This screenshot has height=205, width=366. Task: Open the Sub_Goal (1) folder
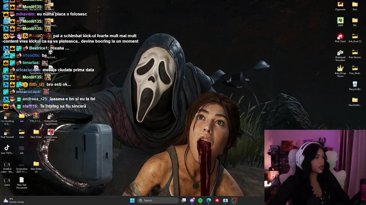(x=355, y=38)
